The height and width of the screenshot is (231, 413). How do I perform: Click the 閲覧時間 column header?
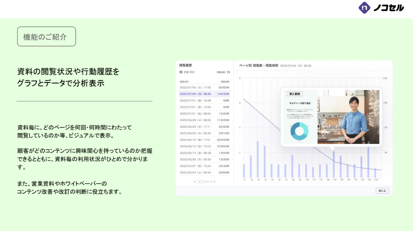pyautogui.click(x=225, y=82)
